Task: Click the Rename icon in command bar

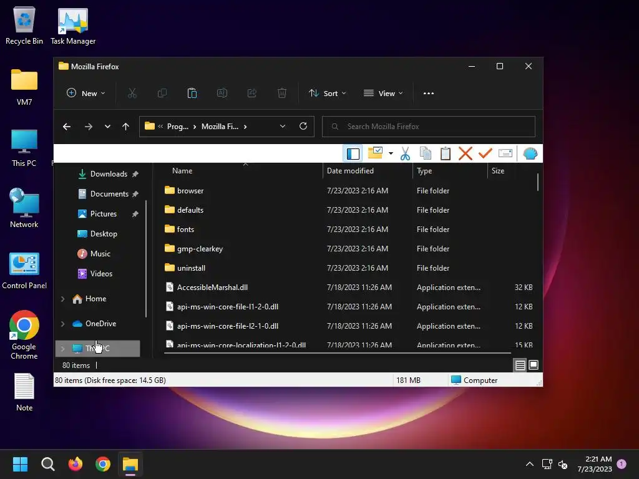Action: click(222, 94)
